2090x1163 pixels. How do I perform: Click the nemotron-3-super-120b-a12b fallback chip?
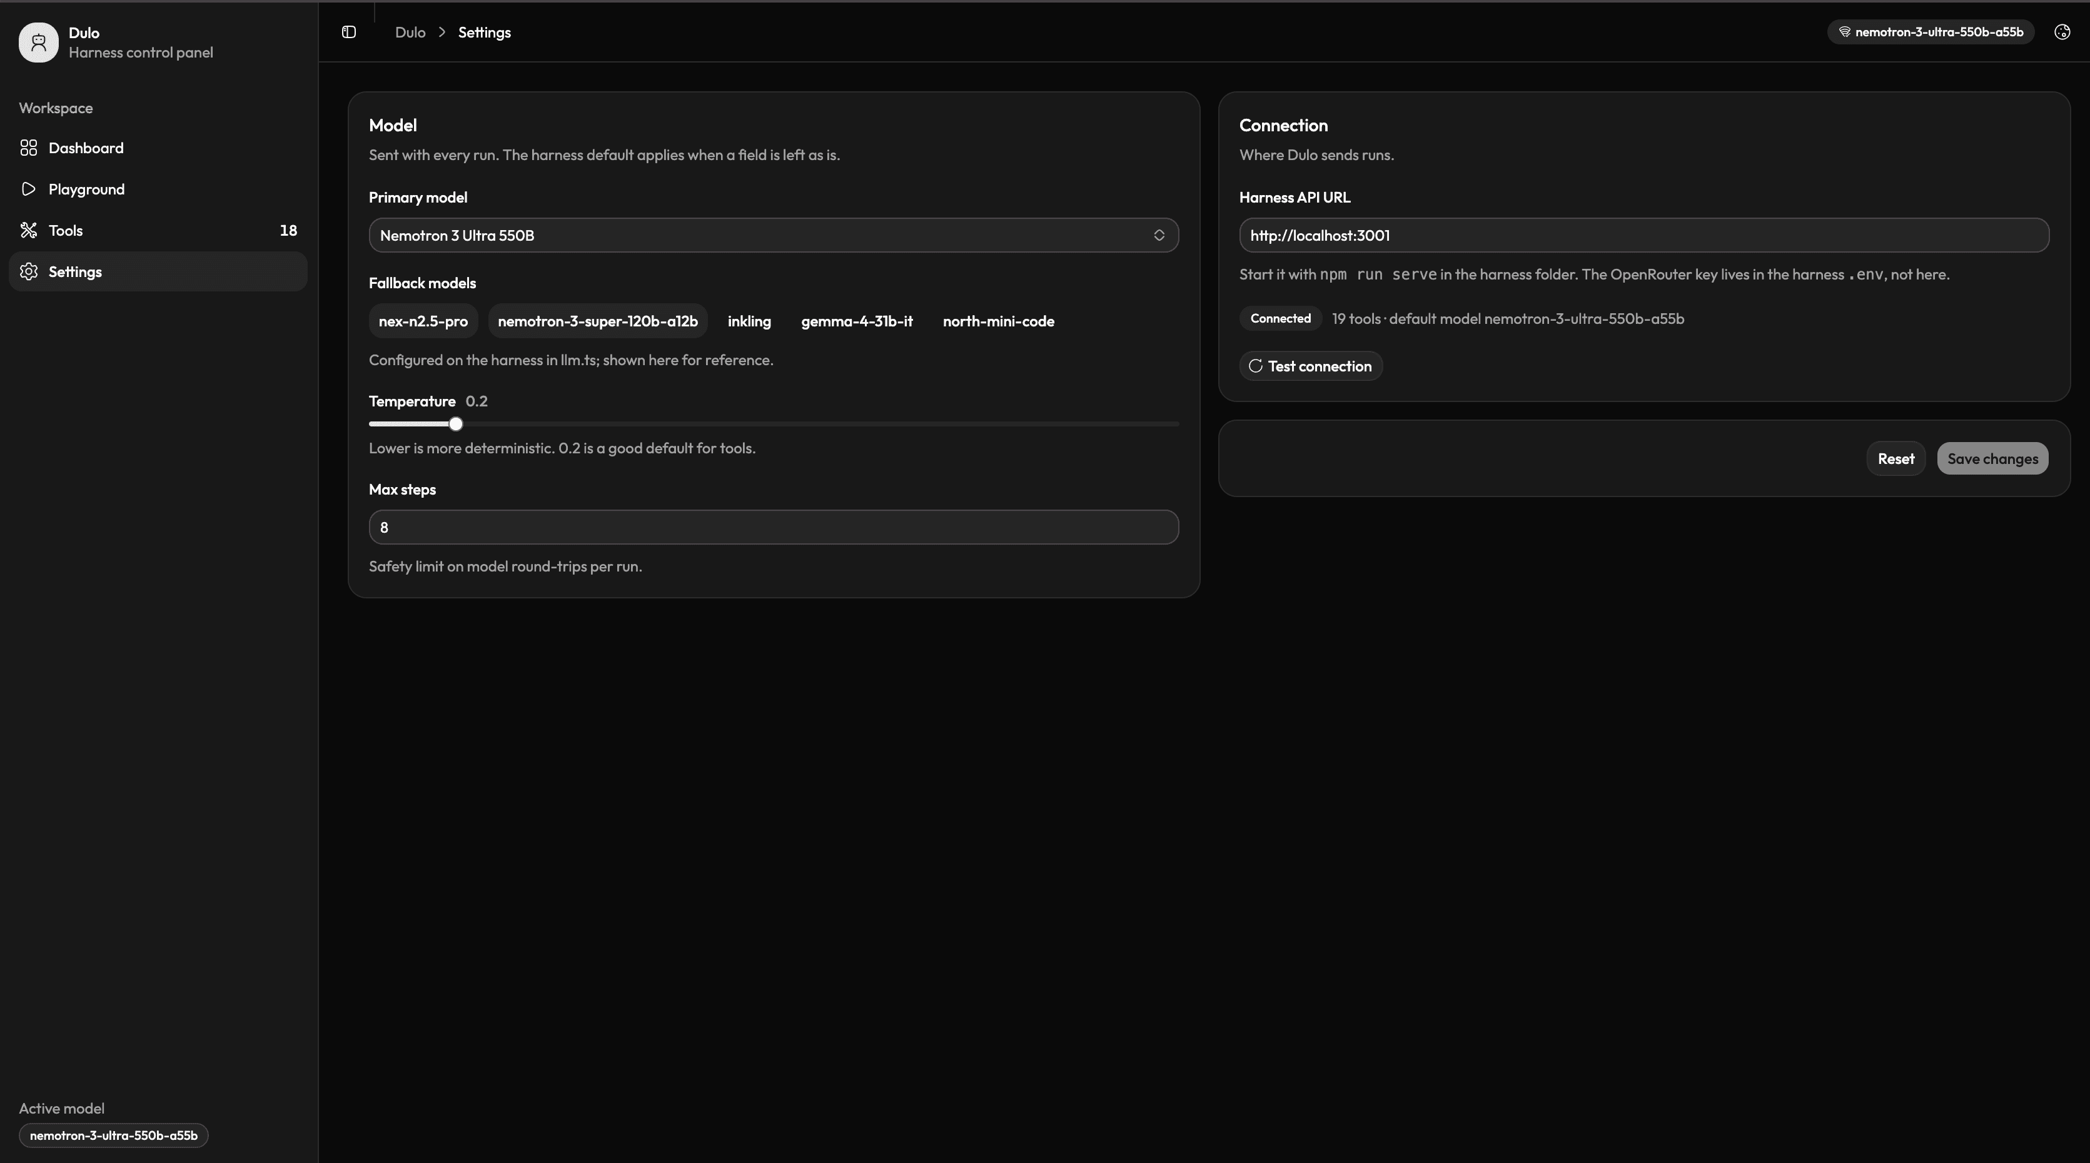click(x=597, y=321)
